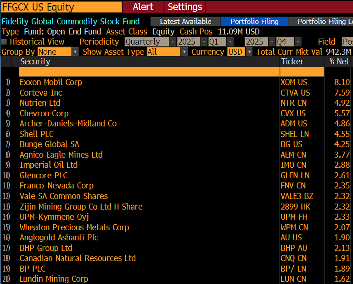
Task: Sort by the Security column header
Action: 35,62
